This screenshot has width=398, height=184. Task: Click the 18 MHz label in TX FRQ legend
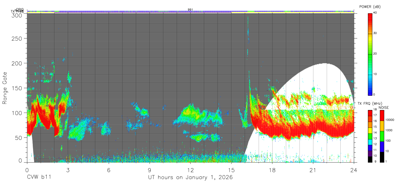[x=375, y=110]
